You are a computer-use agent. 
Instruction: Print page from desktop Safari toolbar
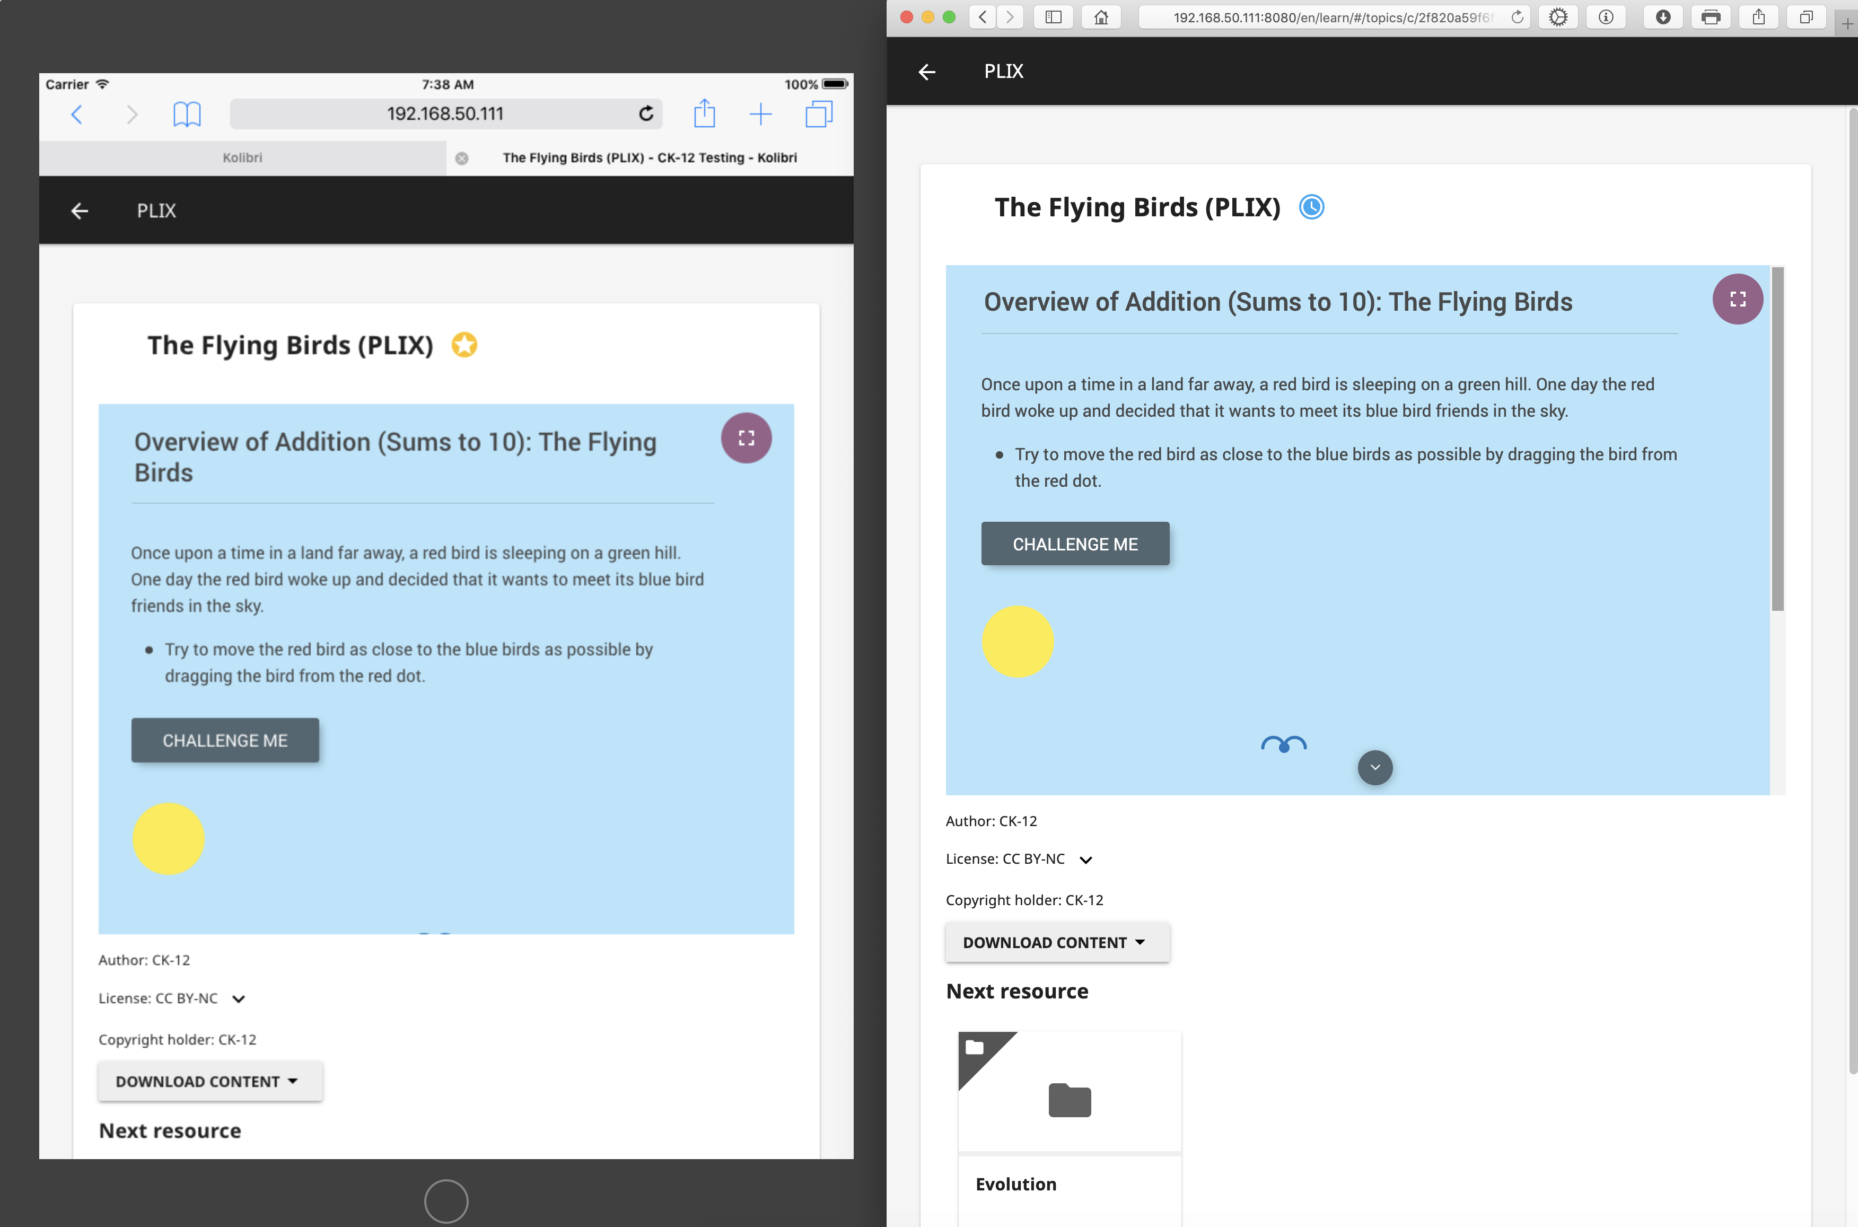[1711, 17]
